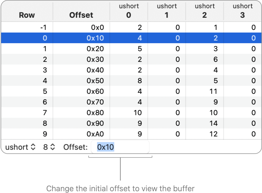This screenshot has height=193, width=262.
Task: Select the Row column header
Action: (27, 15)
